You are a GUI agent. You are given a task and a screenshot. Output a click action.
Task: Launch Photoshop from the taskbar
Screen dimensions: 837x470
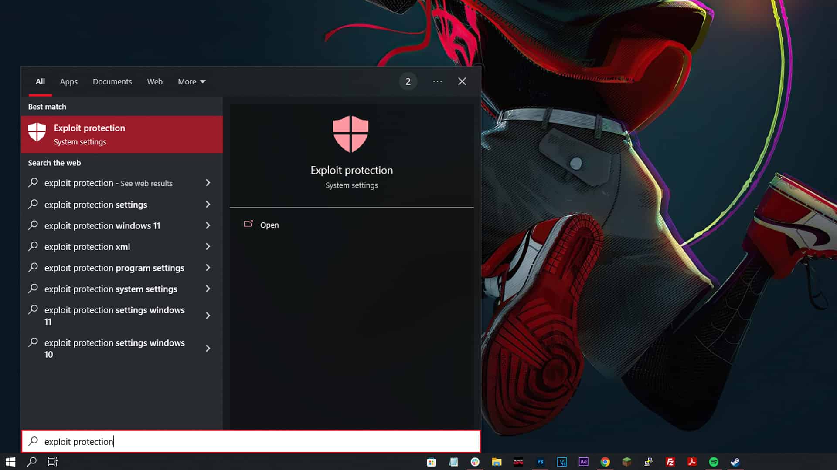click(540, 462)
